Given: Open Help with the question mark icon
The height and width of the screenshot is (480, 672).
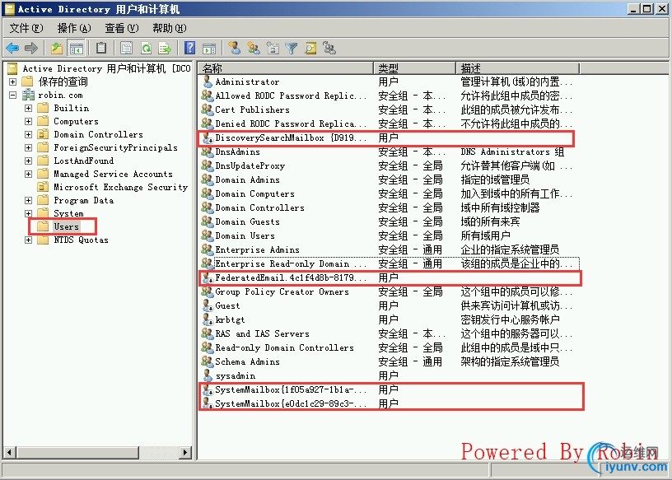Looking at the screenshot, I should (x=189, y=48).
